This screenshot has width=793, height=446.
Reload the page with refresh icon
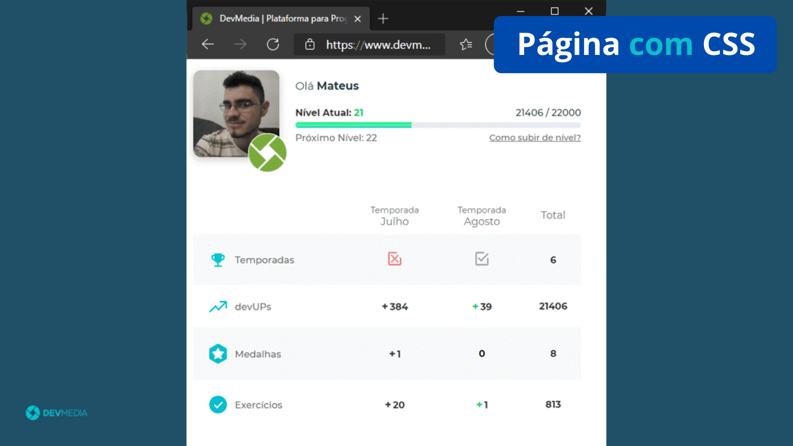click(x=273, y=44)
